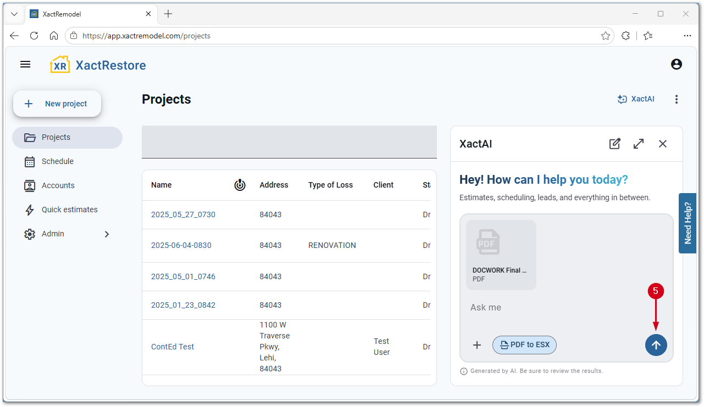Open the hamburger navigation menu

[25, 65]
